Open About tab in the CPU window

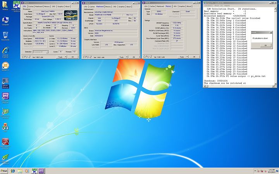coord(67,7)
